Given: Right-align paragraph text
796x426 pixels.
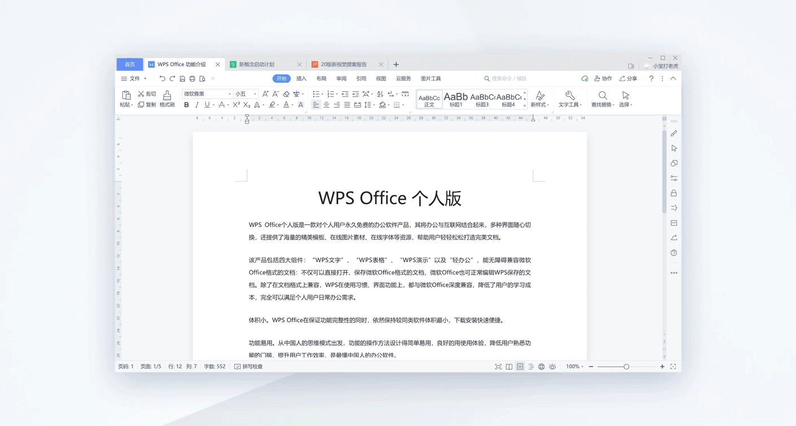Looking at the screenshot, I should (337, 105).
